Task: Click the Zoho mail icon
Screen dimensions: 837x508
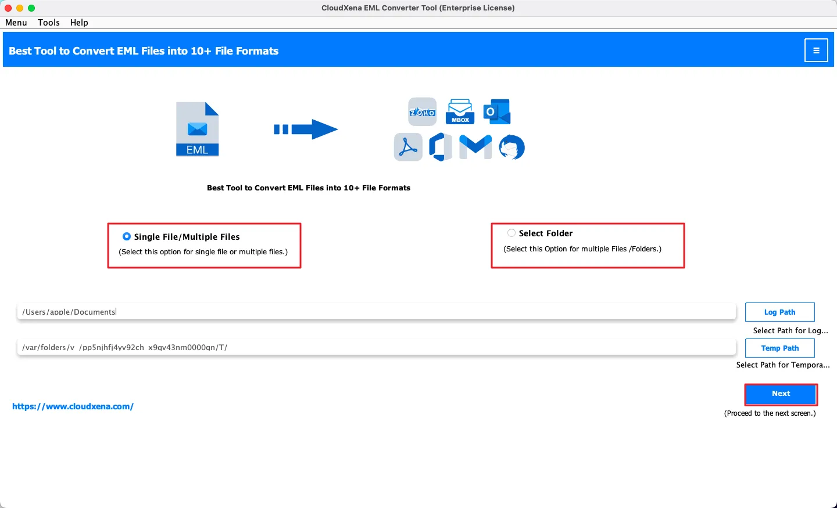Action: coord(423,112)
